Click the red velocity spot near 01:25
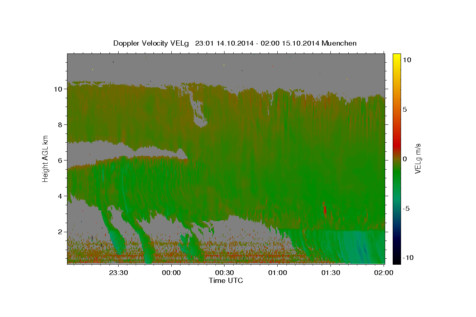Image resolution: width=476 pixels, height=317 pixels. 324,208
